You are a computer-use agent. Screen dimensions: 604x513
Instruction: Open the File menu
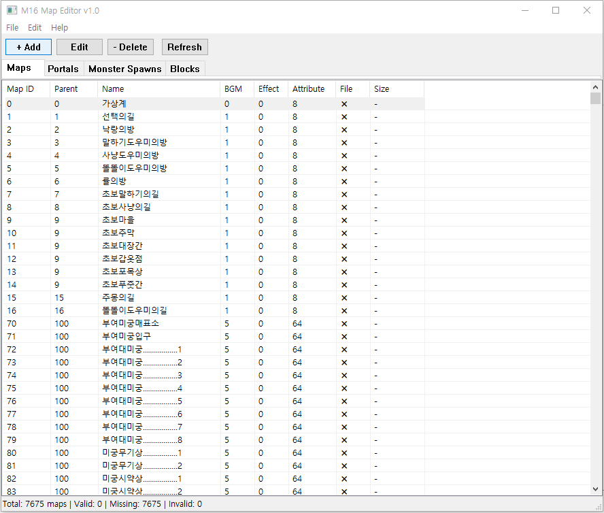(12, 28)
